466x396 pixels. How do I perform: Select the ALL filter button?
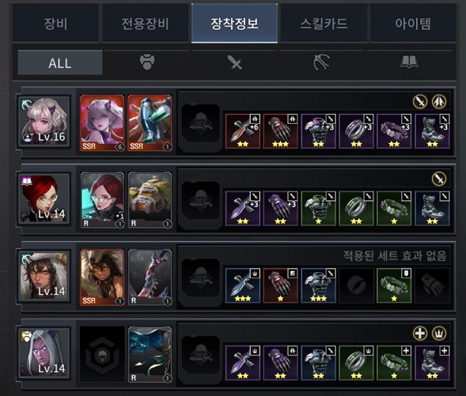click(60, 63)
